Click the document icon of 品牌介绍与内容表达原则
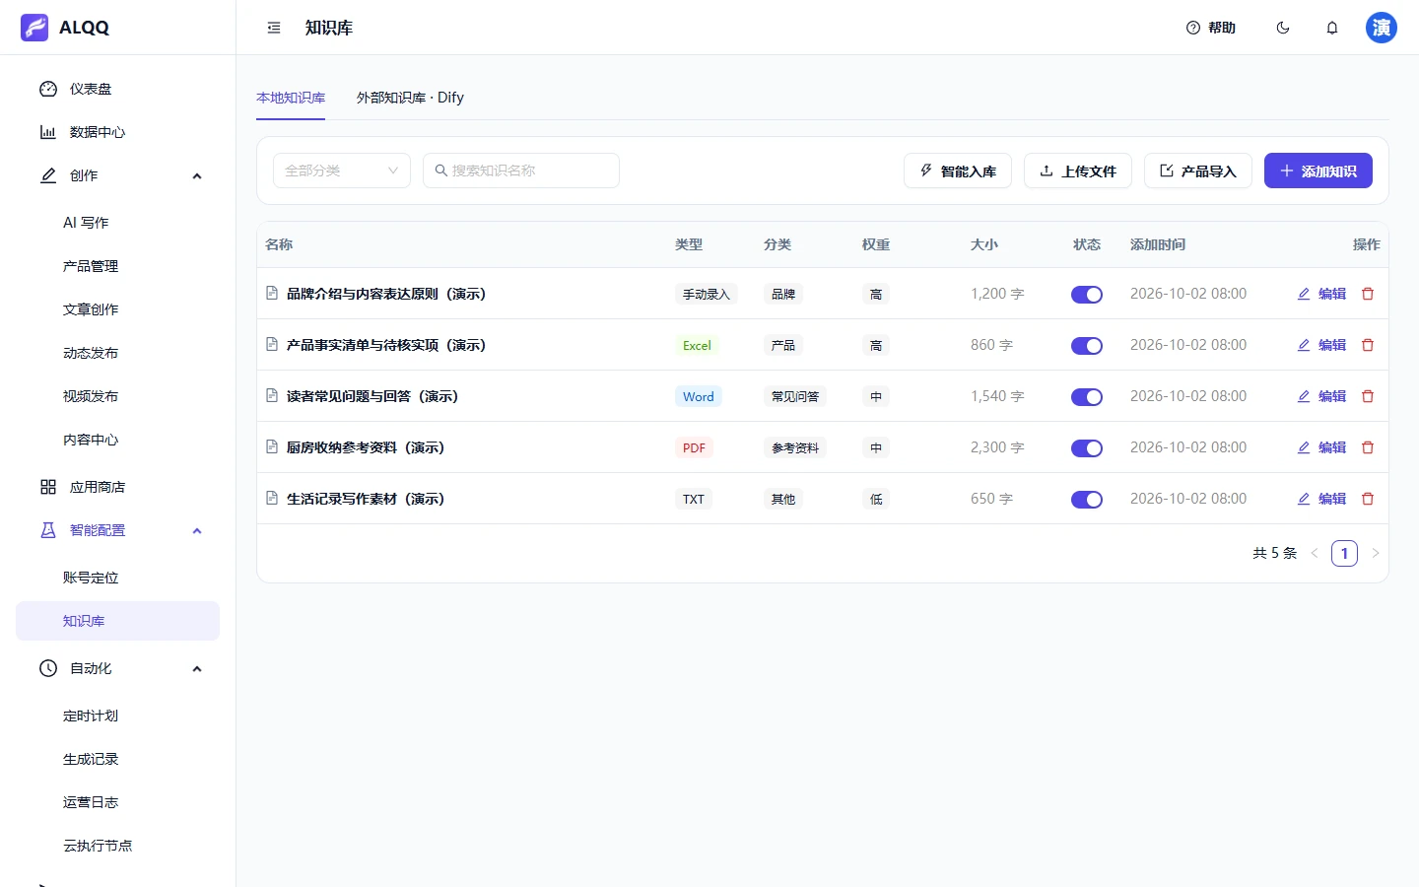This screenshot has height=887, width=1419. pos(272,294)
